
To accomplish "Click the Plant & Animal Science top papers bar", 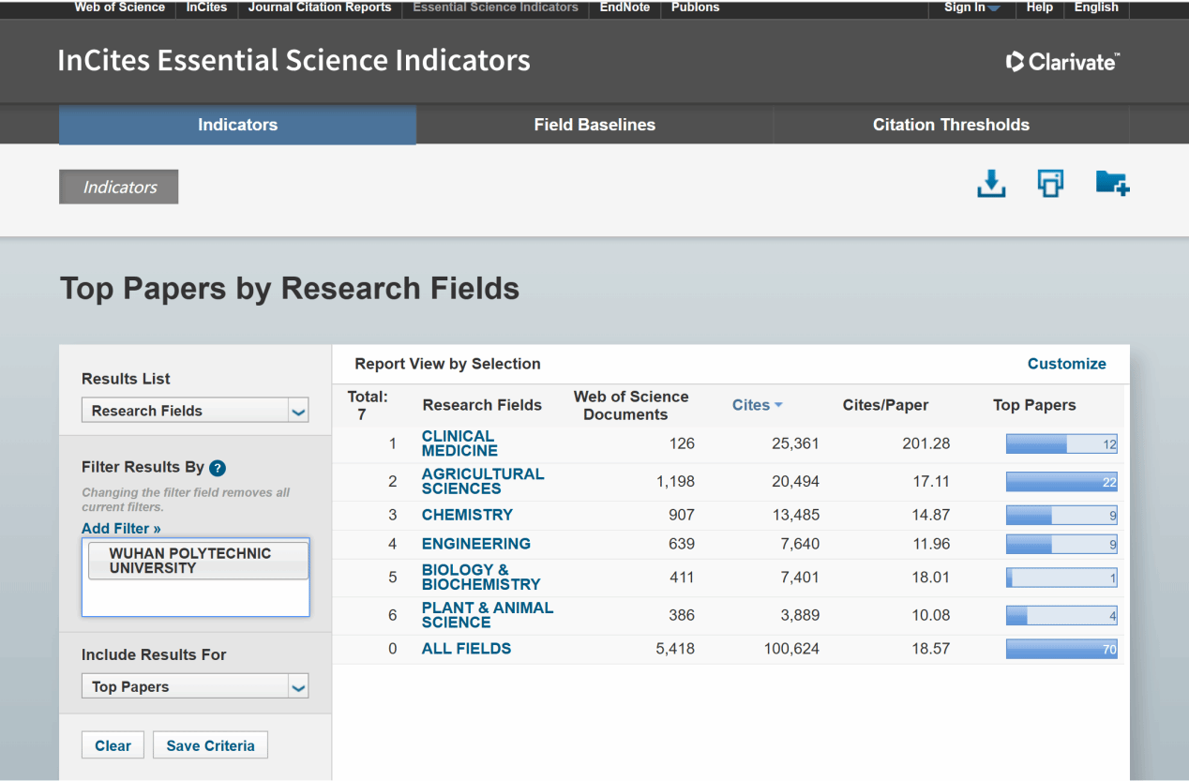I will (1061, 616).
